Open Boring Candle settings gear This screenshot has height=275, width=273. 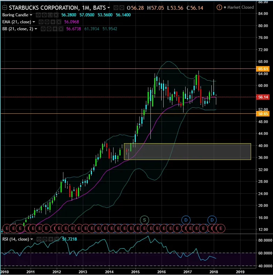[44, 15]
